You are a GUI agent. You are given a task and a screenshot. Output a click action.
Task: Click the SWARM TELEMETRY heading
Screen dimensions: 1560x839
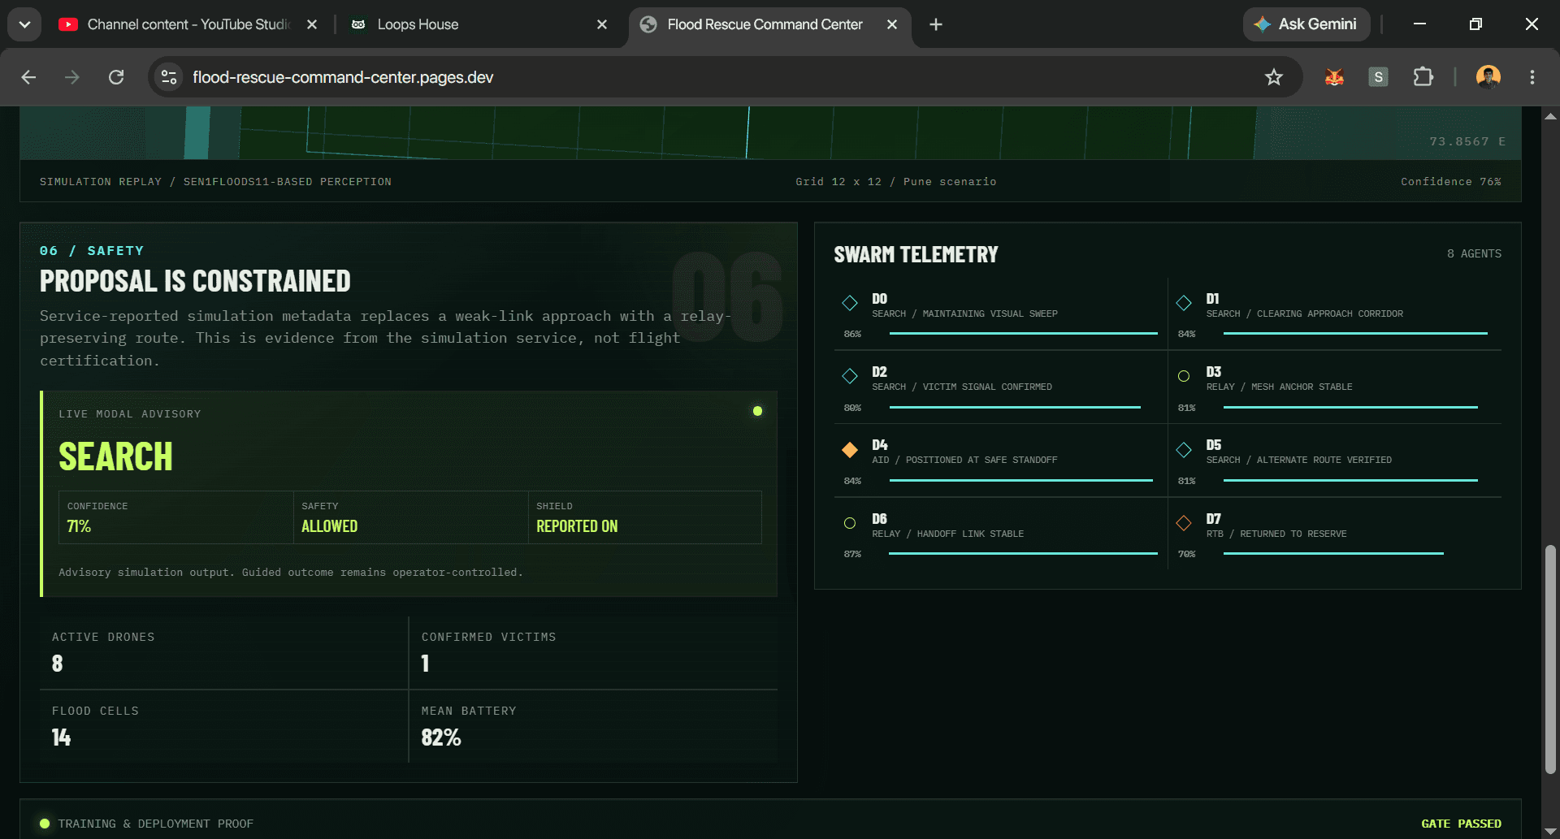[916, 254]
